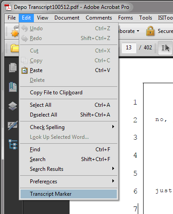Viewport: 173px width, 214px height.
Task: Click the Copy pages icon
Action: pyautogui.click(x=24, y=61)
